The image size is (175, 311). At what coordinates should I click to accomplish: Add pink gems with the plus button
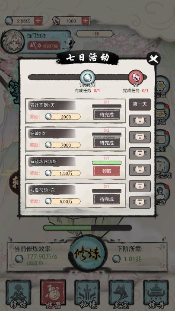click(x=86, y=21)
